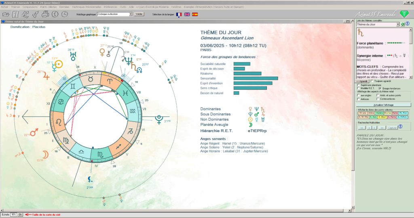Open the Préférences menu
The image size is (414, 218).
coord(110,7)
